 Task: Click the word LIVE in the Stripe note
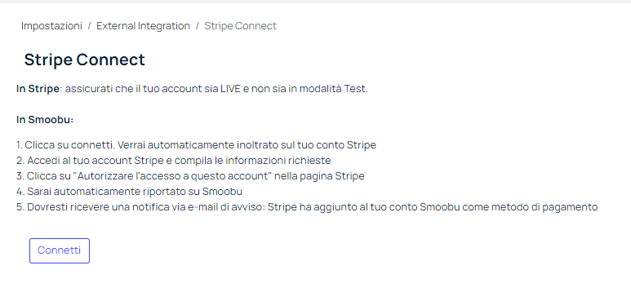[x=230, y=89]
